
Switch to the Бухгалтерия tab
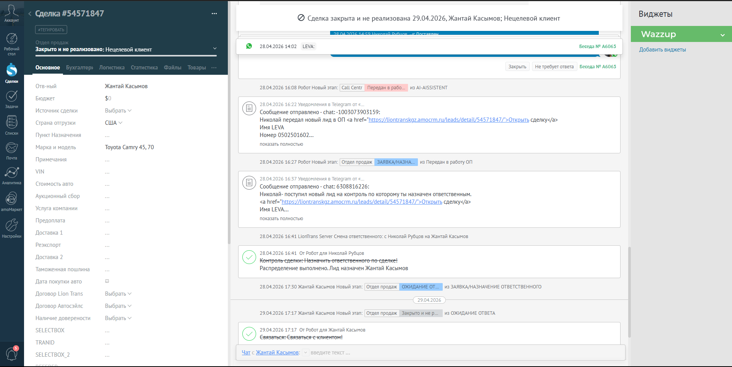pos(79,68)
